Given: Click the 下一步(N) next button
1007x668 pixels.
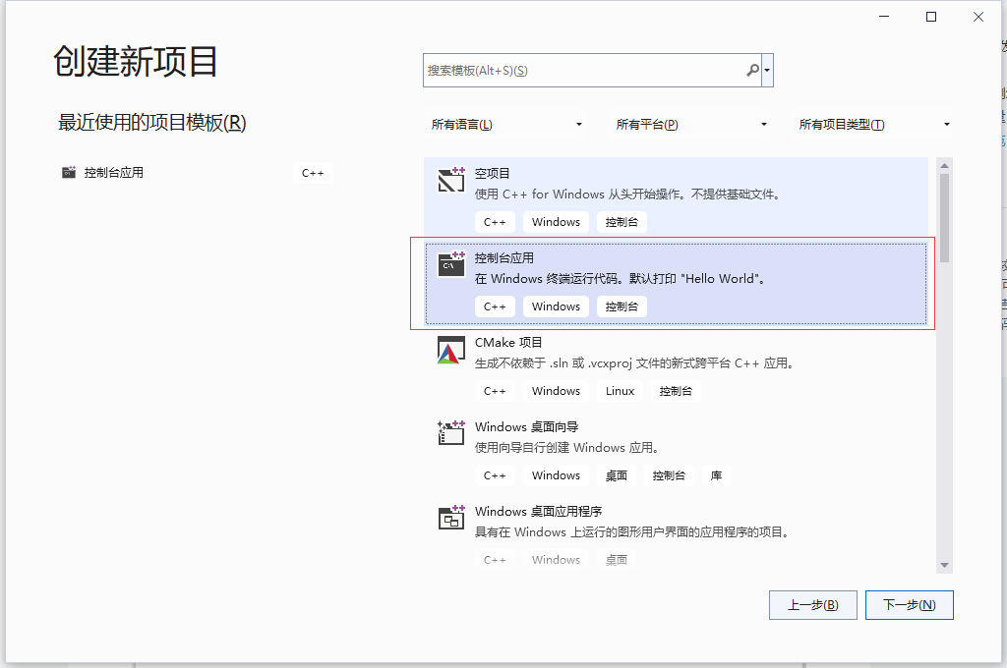Looking at the screenshot, I should point(909,605).
